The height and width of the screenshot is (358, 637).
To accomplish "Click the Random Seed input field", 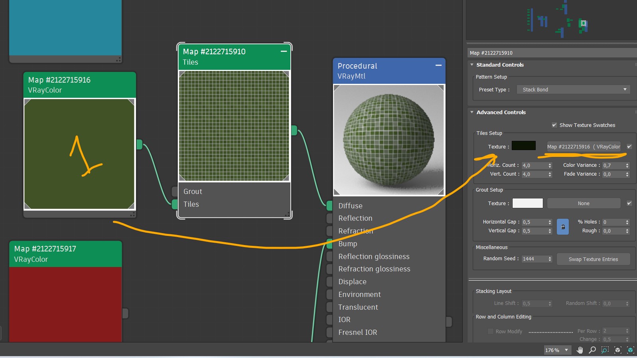I will tap(534, 259).
